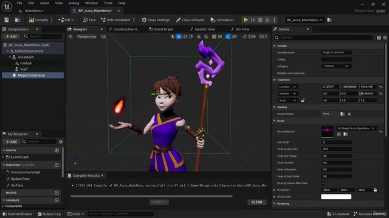Screen dimensions: 389x218
Task: Open Class Defaults
Action: point(190,20)
